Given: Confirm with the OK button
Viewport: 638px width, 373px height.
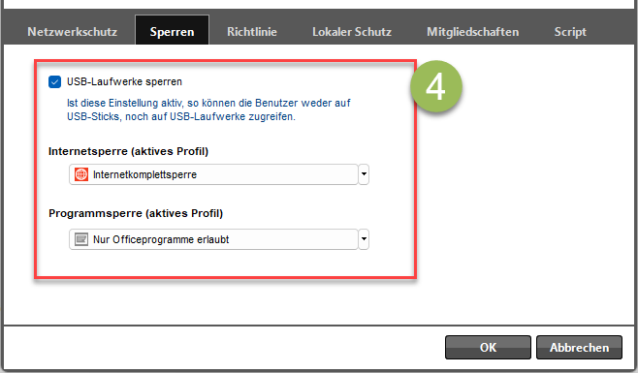Looking at the screenshot, I should (x=488, y=348).
